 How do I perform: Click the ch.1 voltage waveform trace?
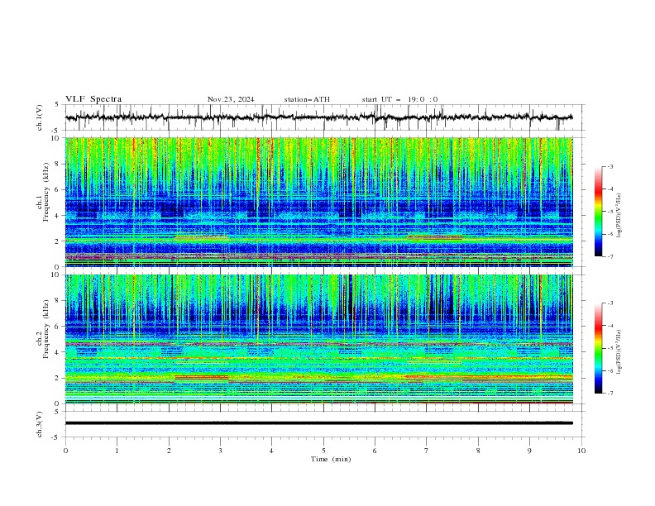(318, 117)
